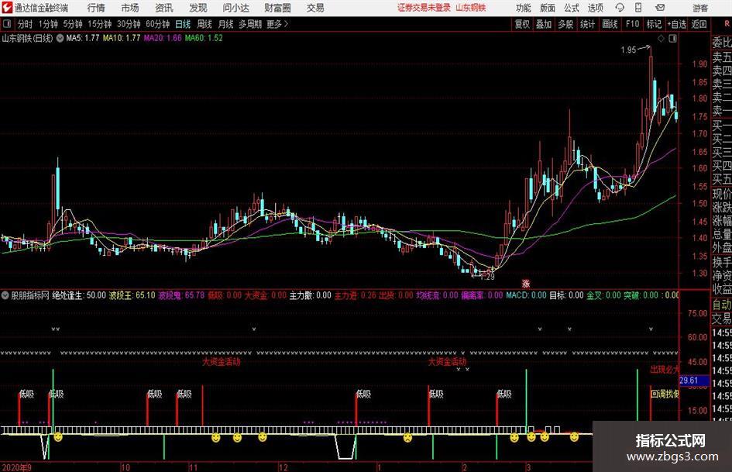Open the 公式 menu

pyautogui.click(x=572, y=8)
